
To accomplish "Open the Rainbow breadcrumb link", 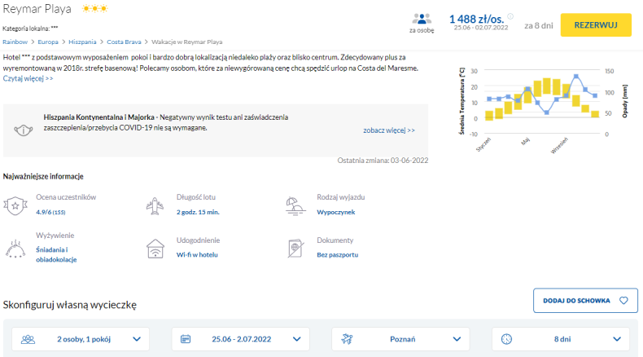I will point(15,42).
